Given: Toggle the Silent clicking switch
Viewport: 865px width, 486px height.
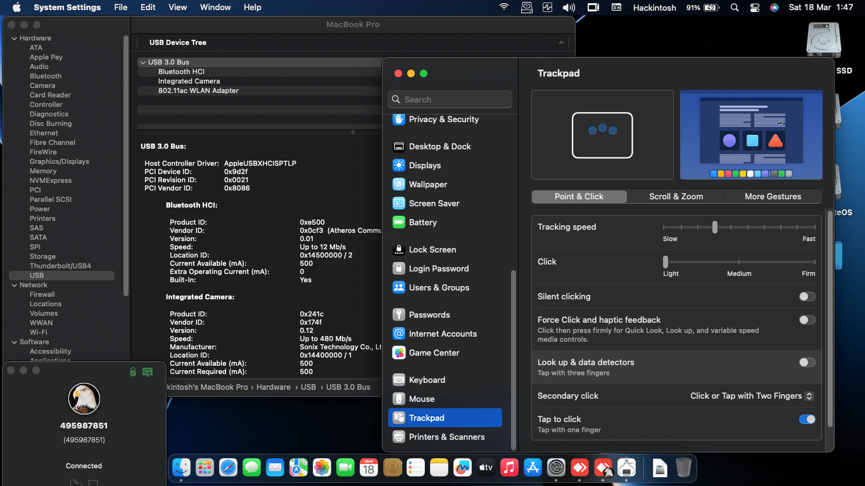Looking at the screenshot, I should [x=807, y=296].
